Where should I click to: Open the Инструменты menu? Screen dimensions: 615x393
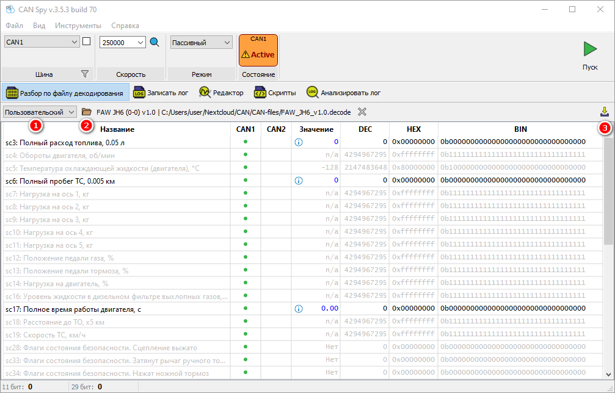78,26
